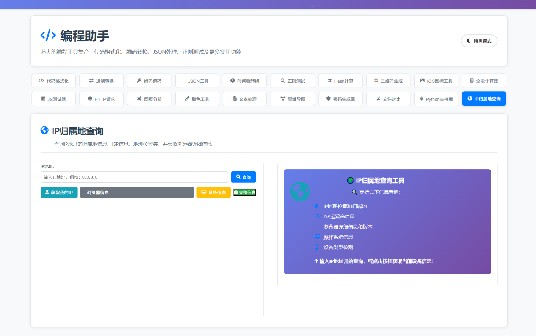Viewport: 536px width, 336px height.
Task: Open the 网页分析 tab
Action: [149, 99]
